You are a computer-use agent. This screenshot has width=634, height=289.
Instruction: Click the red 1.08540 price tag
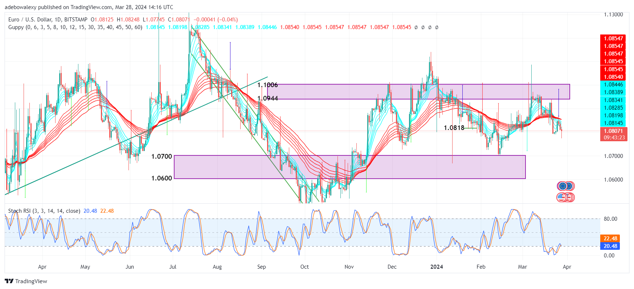[613, 77]
